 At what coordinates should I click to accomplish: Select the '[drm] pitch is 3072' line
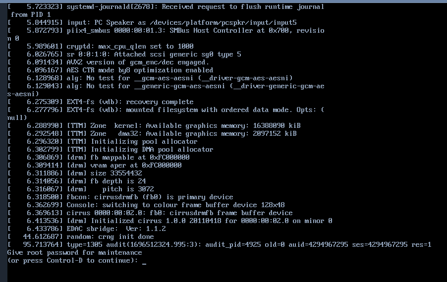tap(81, 189)
